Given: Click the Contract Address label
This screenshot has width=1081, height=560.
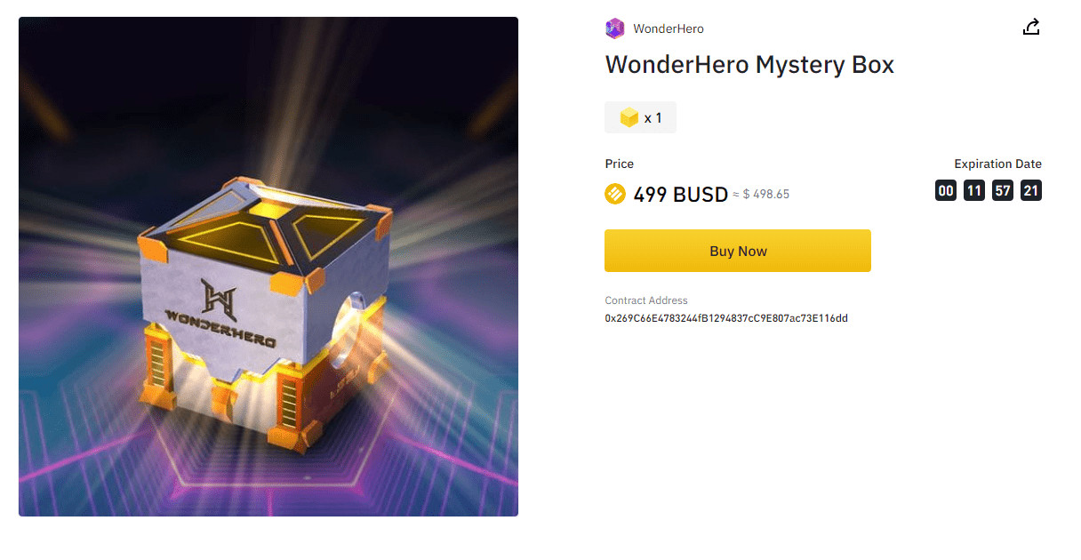Looking at the screenshot, I should (x=646, y=300).
